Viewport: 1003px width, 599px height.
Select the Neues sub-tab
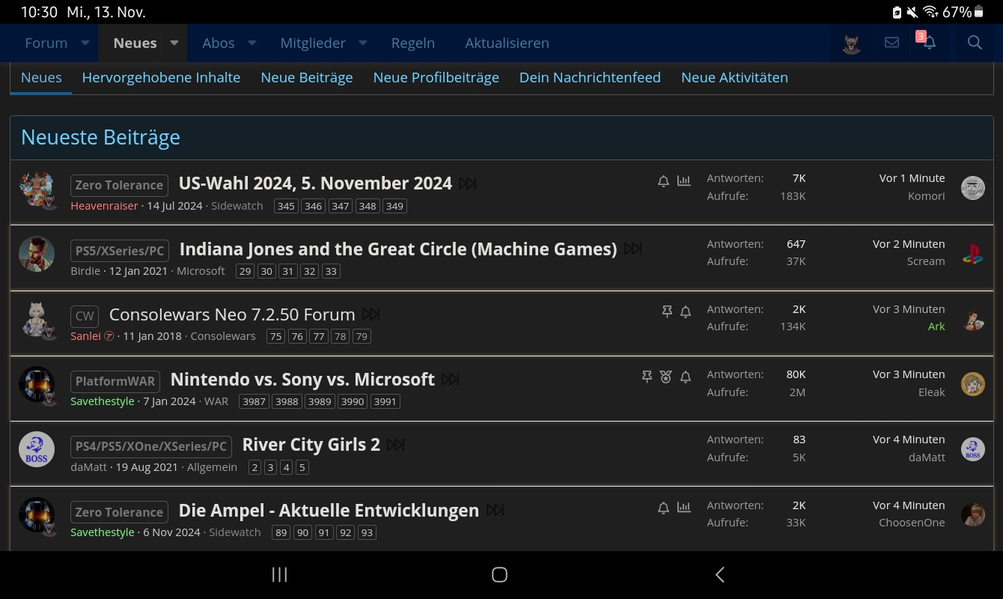click(41, 77)
